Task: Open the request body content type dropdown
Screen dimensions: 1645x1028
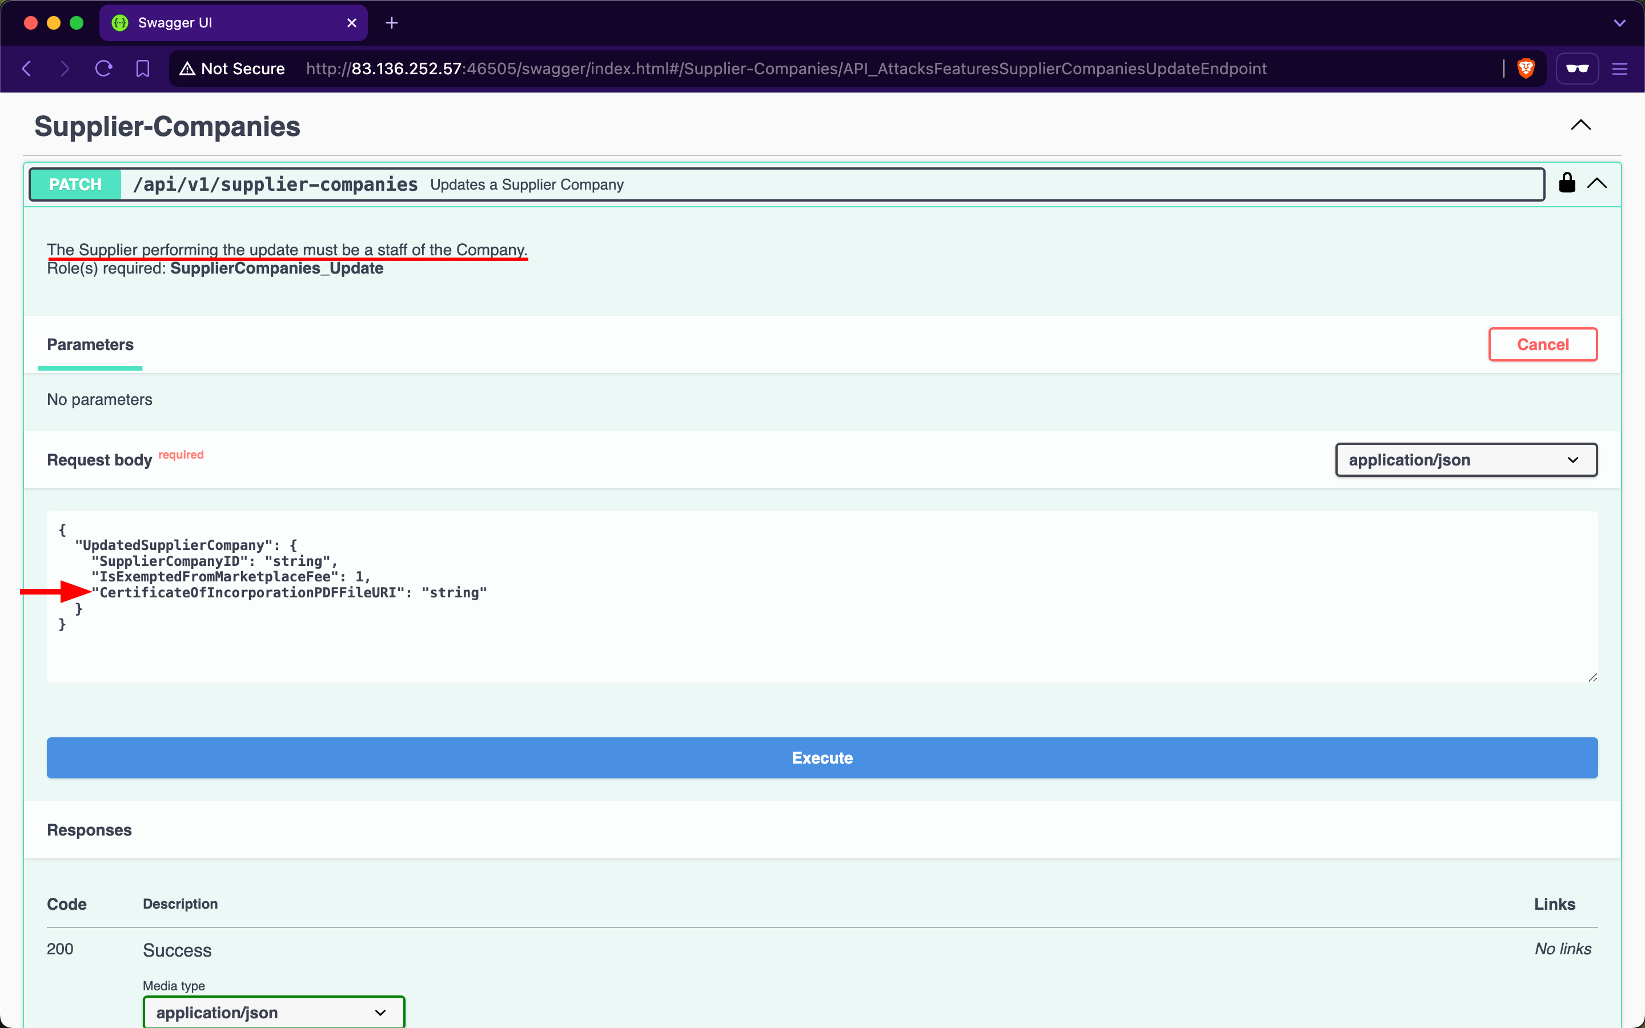Action: pos(1466,460)
